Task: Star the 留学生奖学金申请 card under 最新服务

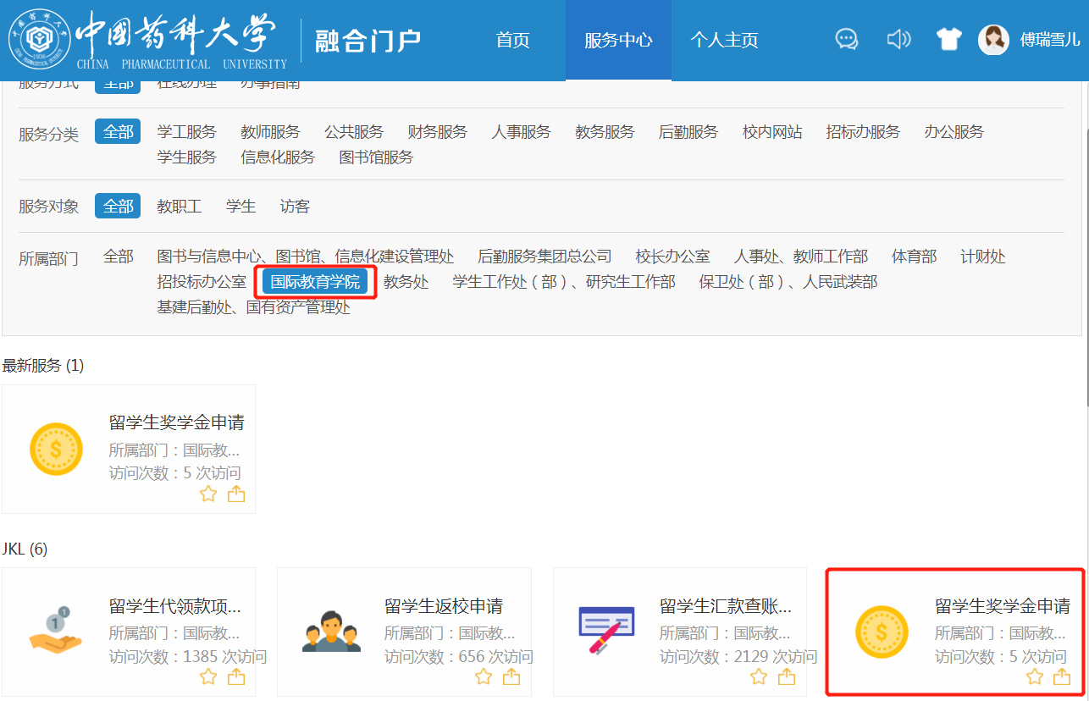Action: pos(208,494)
